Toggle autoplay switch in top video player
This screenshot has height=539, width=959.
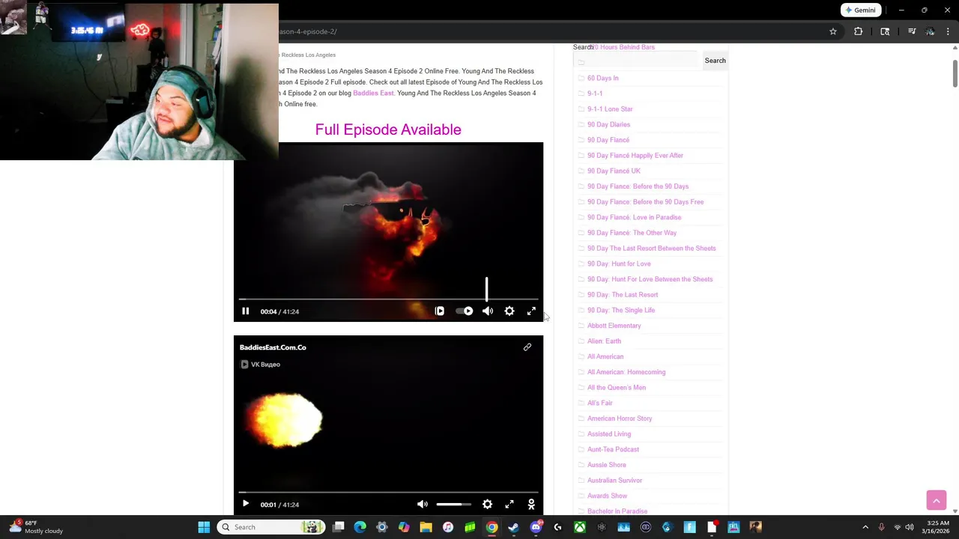465,311
